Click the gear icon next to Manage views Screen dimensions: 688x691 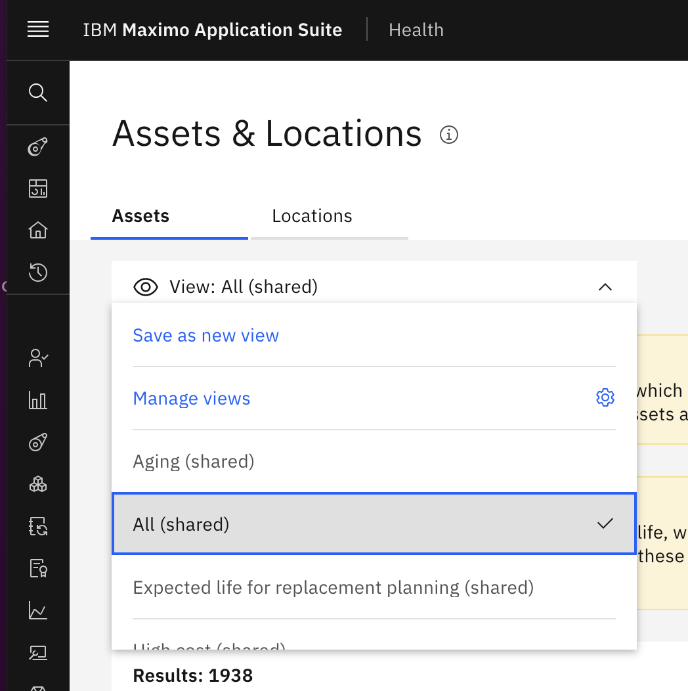click(x=605, y=398)
